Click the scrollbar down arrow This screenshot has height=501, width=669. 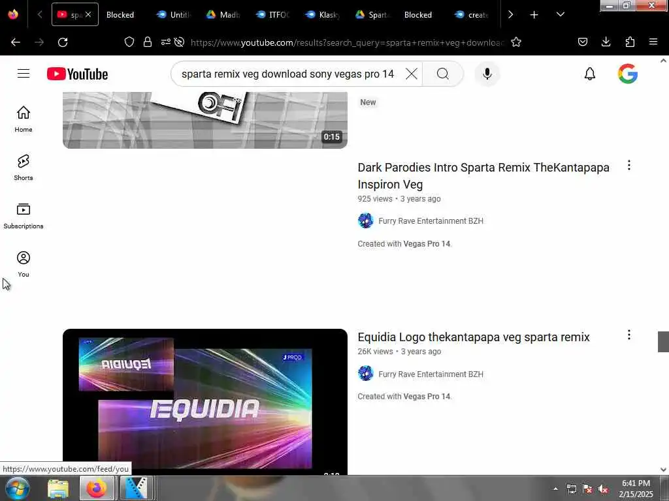click(663, 470)
